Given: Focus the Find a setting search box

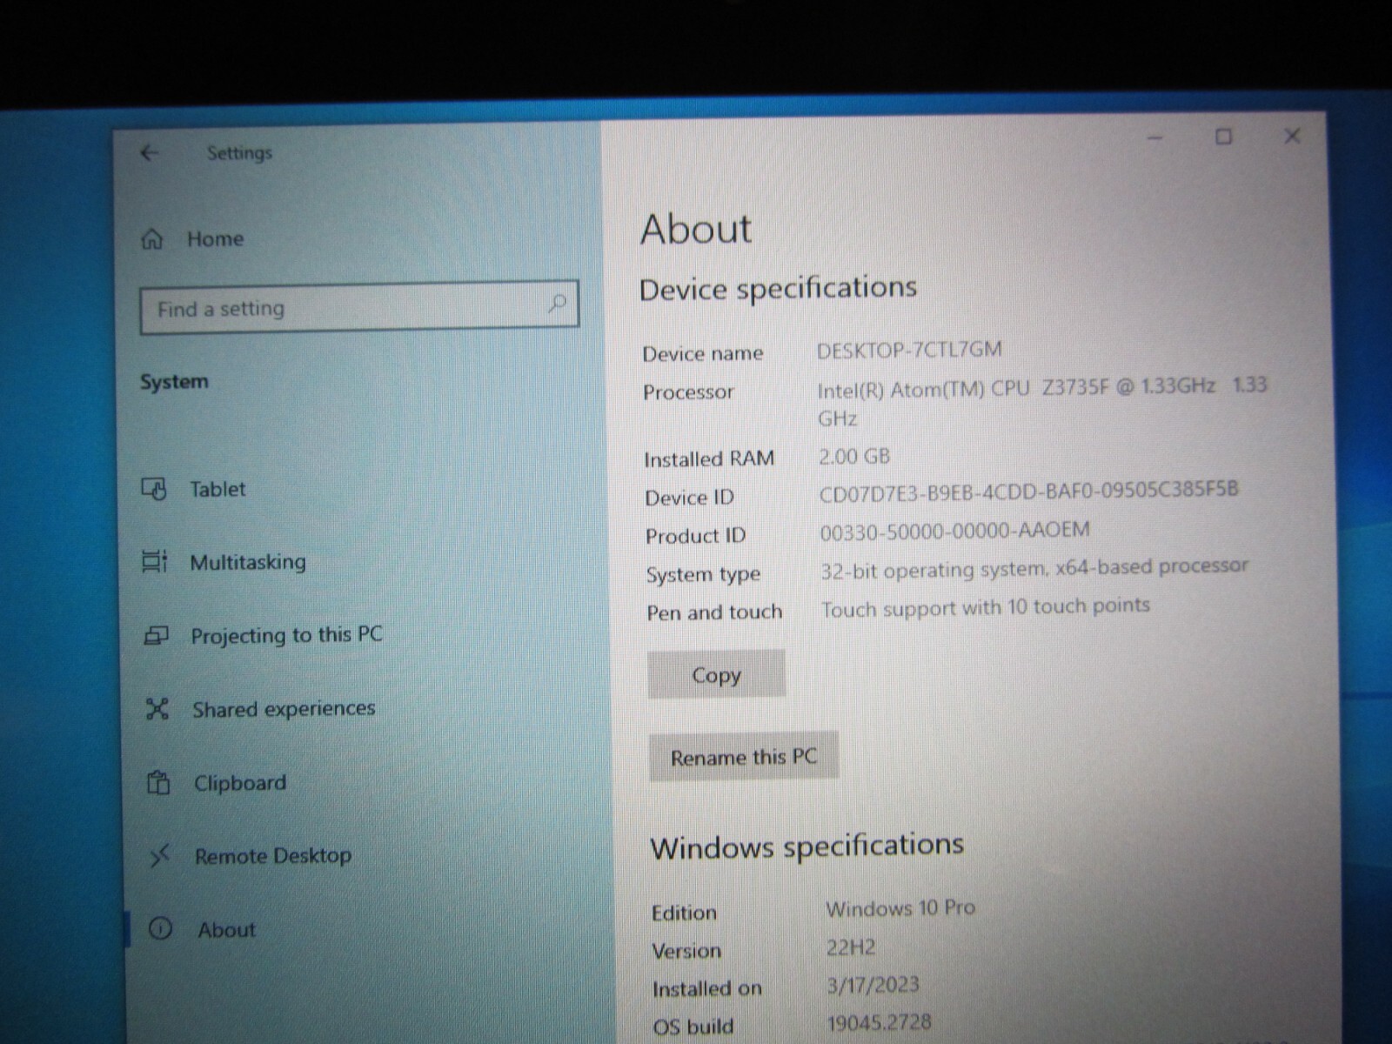Looking at the screenshot, I should (359, 307).
